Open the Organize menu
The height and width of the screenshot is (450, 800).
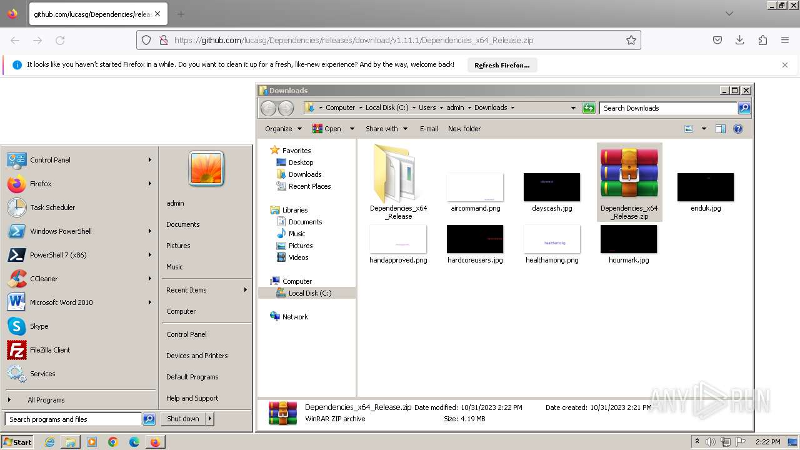click(283, 129)
